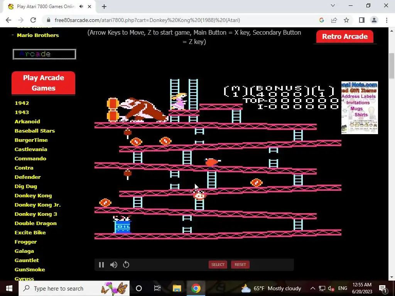View site info via the lock icon
The image size is (395, 296).
tap(49, 20)
